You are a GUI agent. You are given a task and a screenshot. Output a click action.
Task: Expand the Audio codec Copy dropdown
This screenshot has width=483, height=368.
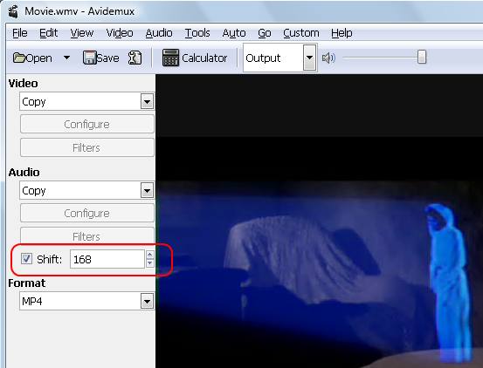[148, 191]
